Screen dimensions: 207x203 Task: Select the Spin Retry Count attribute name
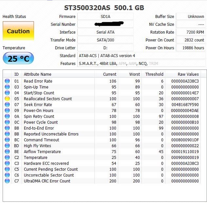coord(39,116)
